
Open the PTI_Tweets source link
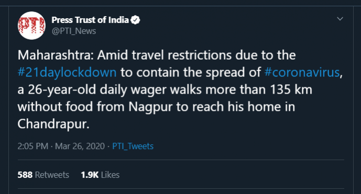[x=133, y=146]
